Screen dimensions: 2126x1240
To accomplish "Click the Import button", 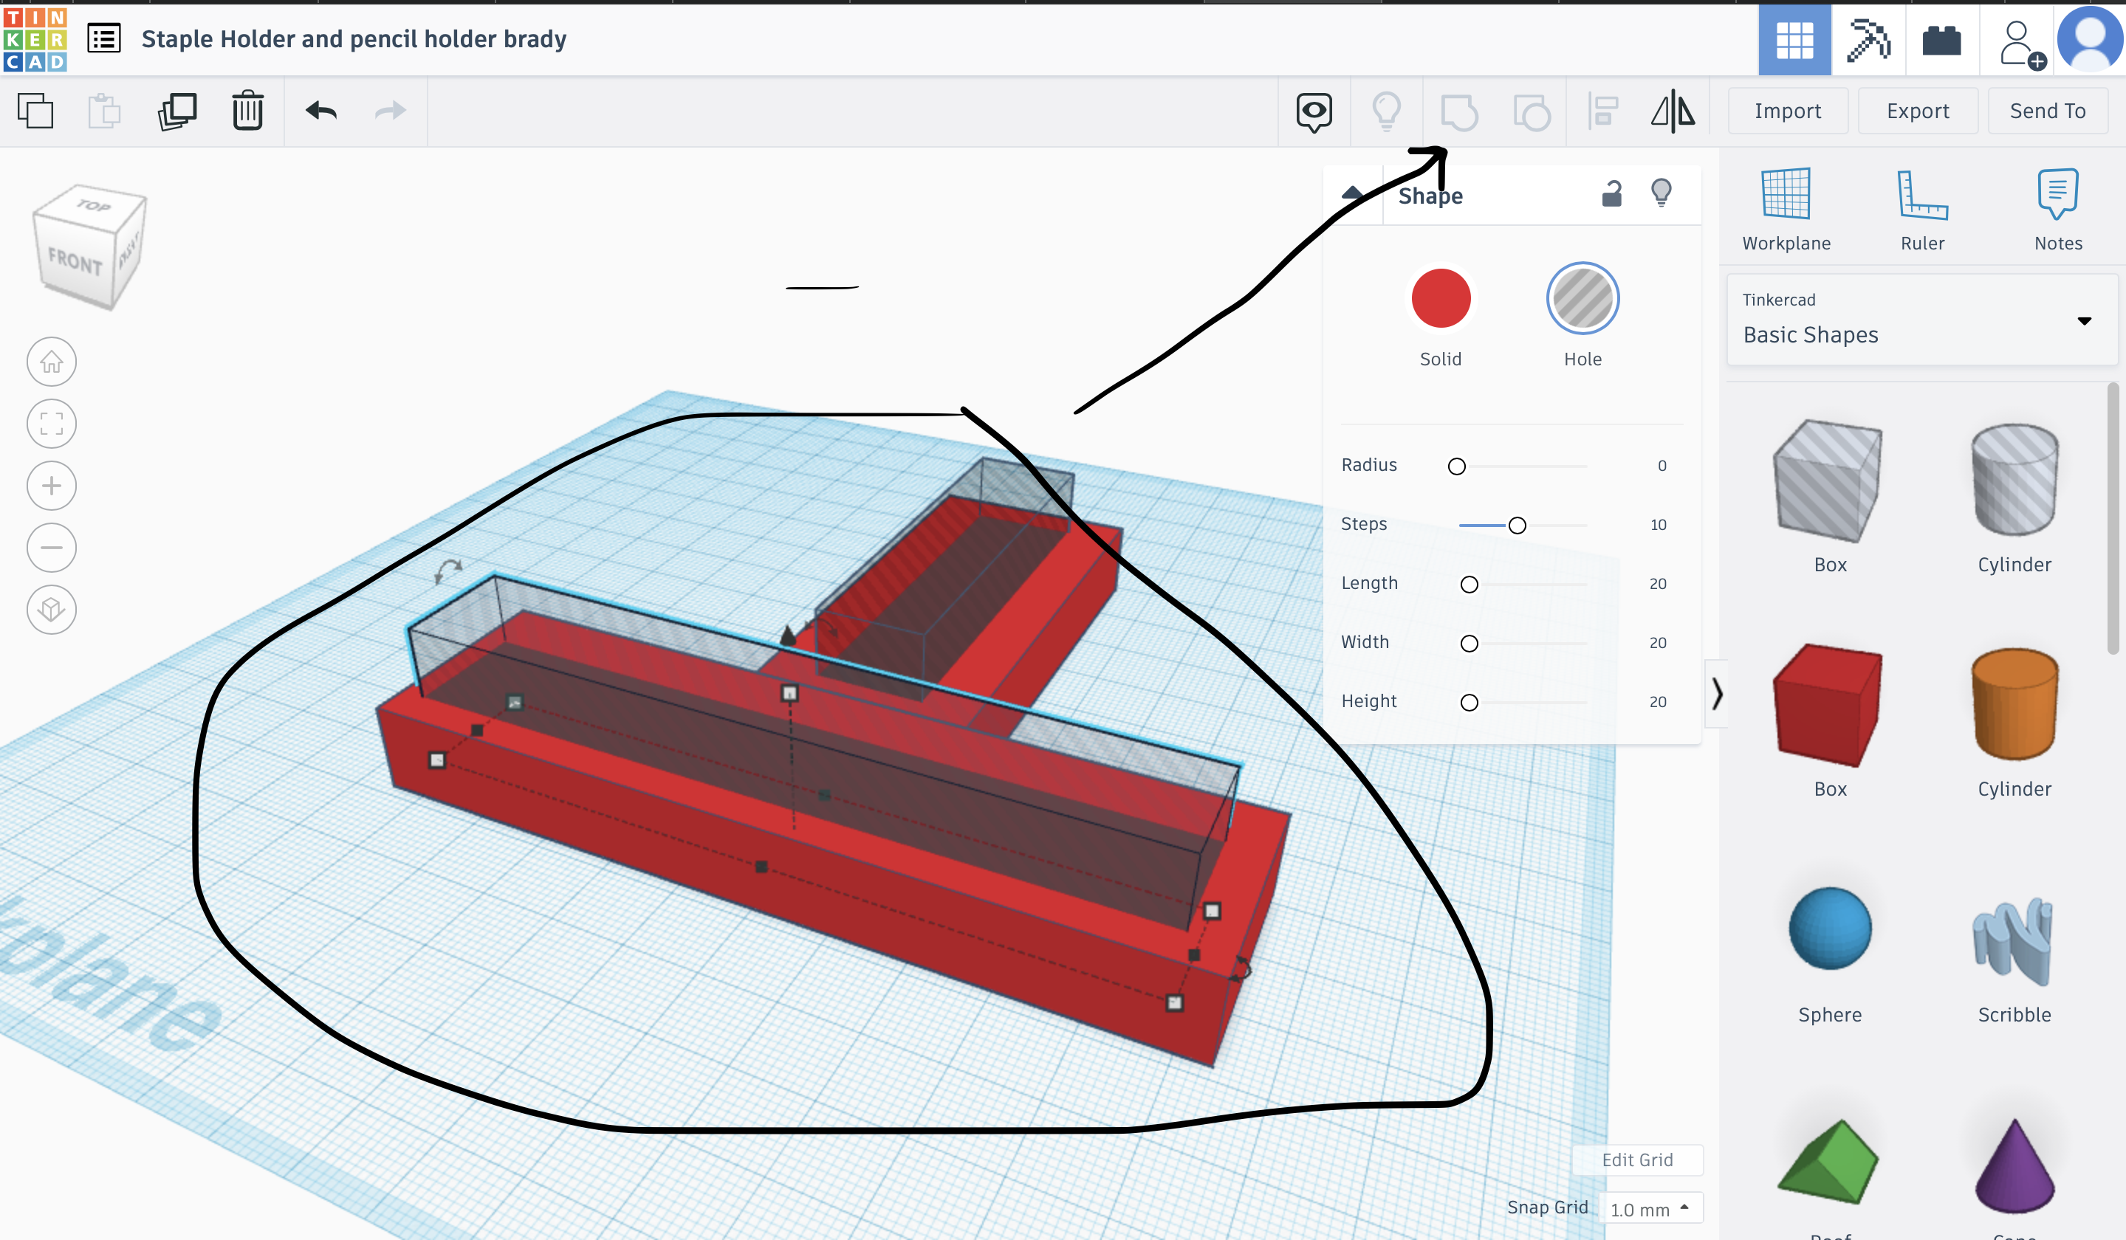I will (x=1788, y=111).
